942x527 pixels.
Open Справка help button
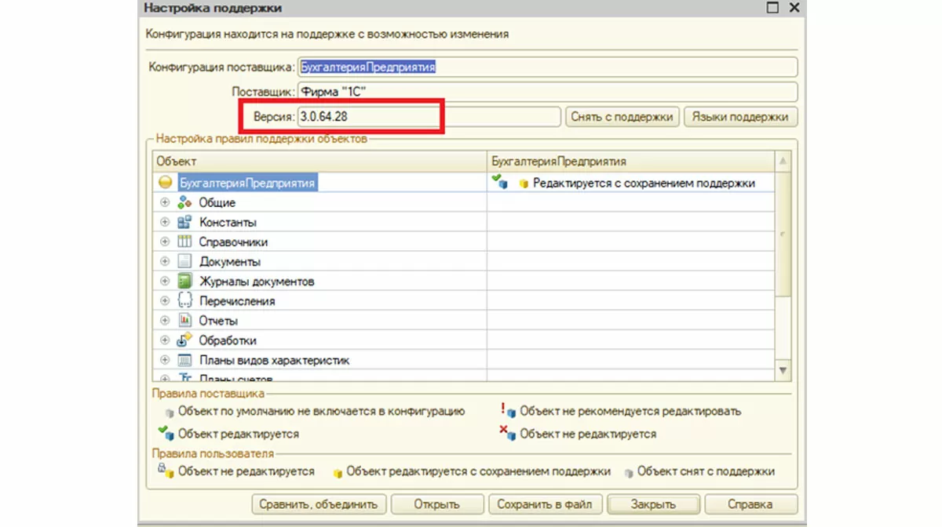(751, 504)
